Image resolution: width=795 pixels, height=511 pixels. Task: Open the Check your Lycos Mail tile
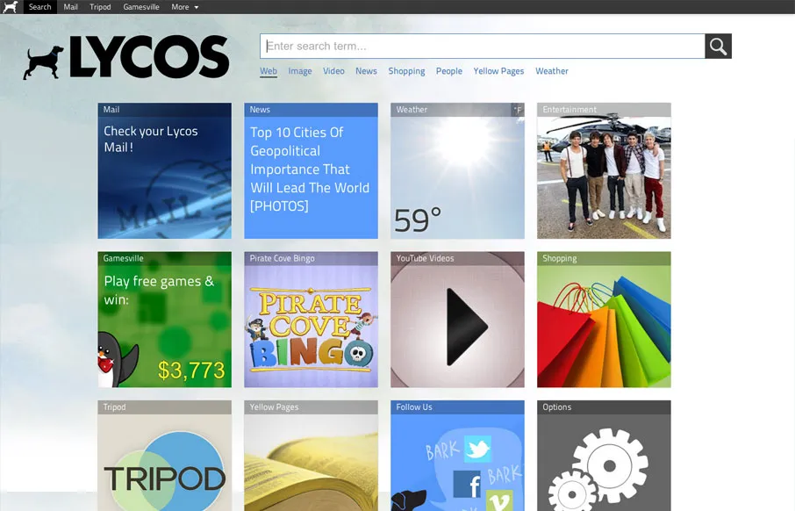pos(165,170)
